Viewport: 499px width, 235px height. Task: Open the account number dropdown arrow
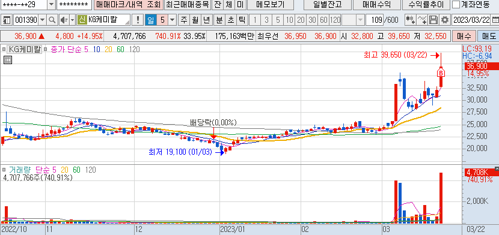(51, 4)
